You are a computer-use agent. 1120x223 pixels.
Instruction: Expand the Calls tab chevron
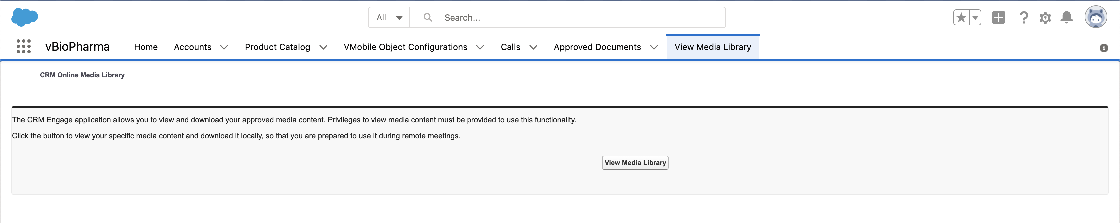pyautogui.click(x=533, y=47)
